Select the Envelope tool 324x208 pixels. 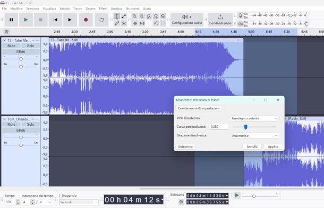124,16
